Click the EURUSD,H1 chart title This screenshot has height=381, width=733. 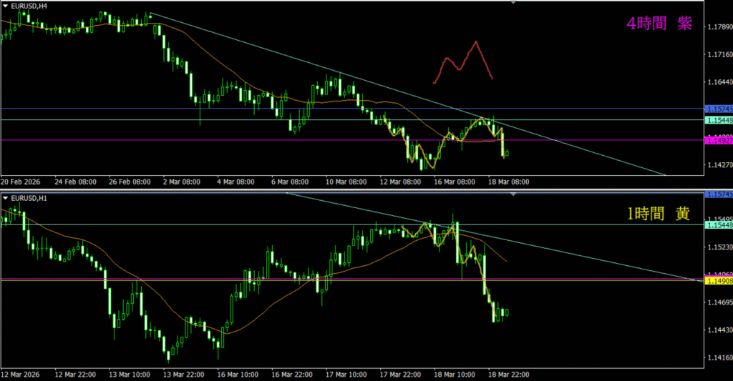coord(27,197)
